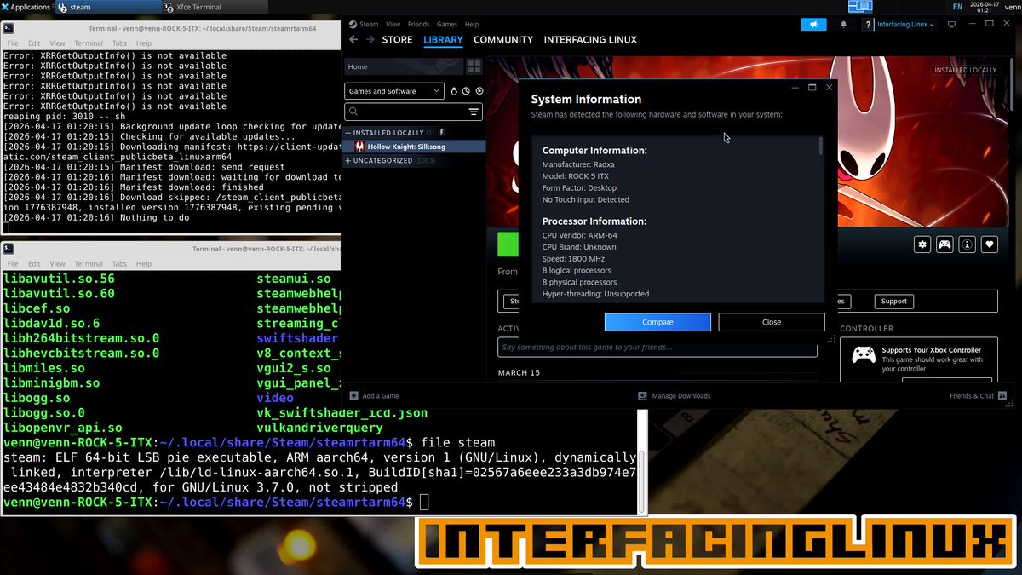This screenshot has height=575, width=1022.
Task: Click the activity 'Say something' text field
Action: [657, 347]
